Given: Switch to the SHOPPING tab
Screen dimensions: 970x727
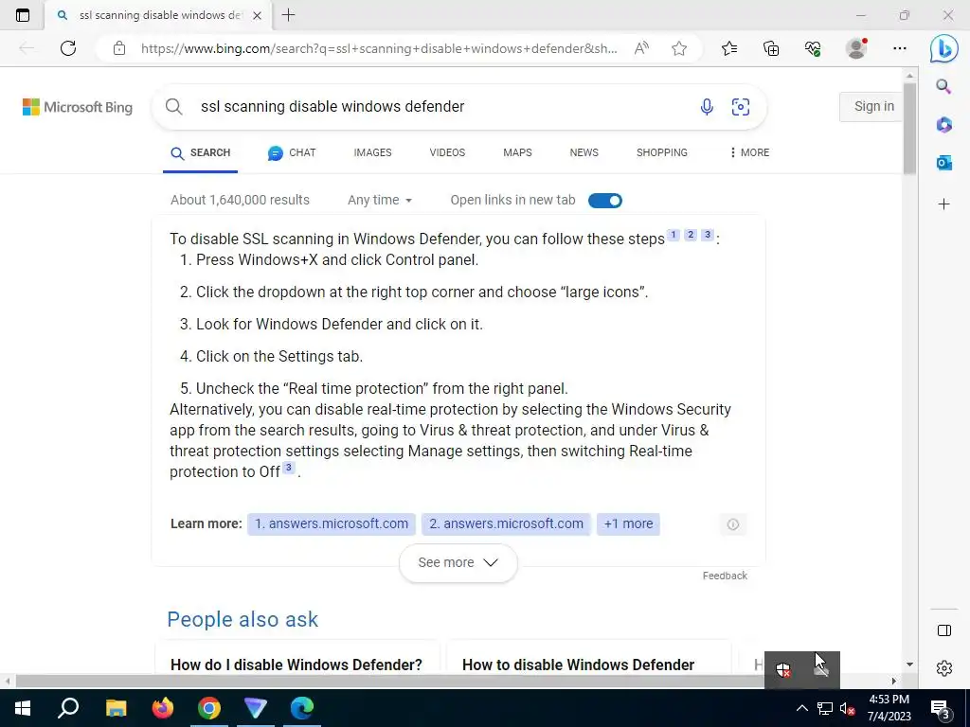Looking at the screenshot, I should [x=661, y=152].
